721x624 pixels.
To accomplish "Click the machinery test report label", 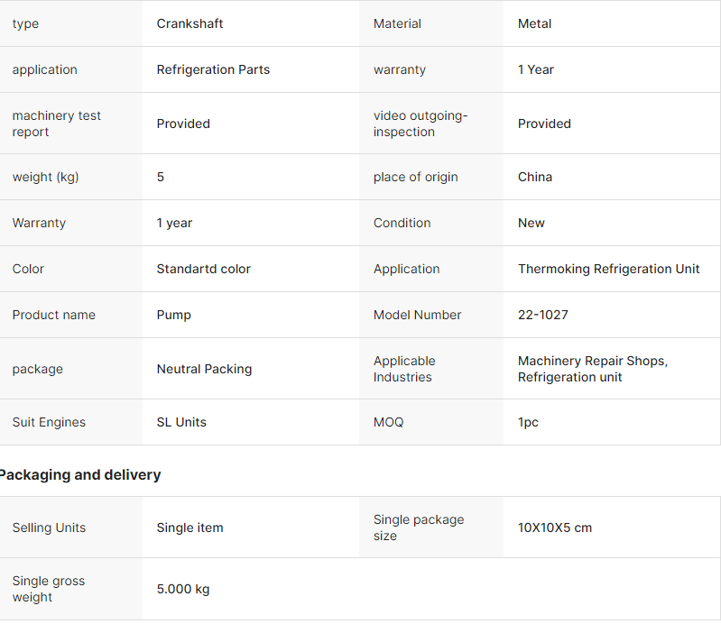I will 57,124.
